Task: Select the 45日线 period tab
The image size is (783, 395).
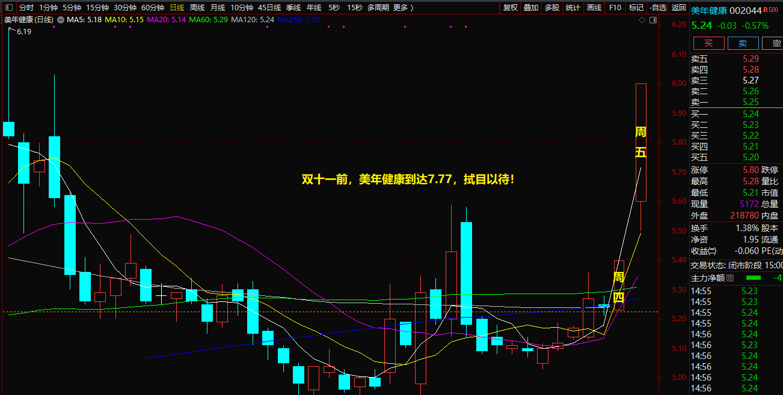Action: (x=269, y=8)
